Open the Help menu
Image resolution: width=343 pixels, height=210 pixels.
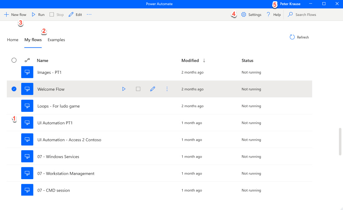[273, 15]
